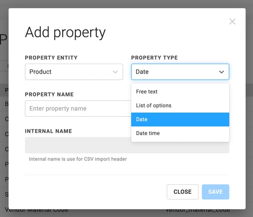The image size is (253, 217).
Task: Click the chevron arrow in the Product field
Action: 115,72
